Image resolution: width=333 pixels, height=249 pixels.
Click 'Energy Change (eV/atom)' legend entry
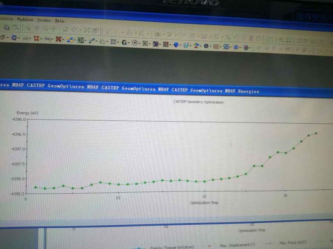pos(172,247)
